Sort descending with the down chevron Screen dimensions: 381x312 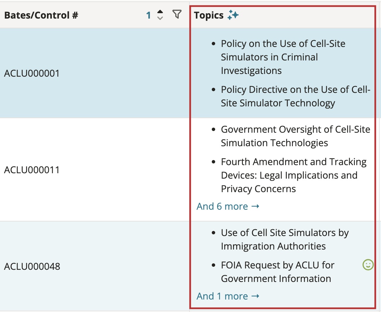coord(160,18)
